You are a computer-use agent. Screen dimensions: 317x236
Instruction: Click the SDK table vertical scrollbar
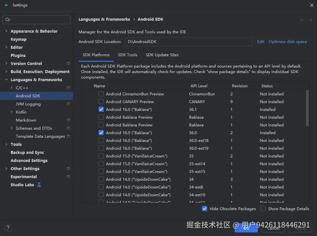click(x=307, y=108)
